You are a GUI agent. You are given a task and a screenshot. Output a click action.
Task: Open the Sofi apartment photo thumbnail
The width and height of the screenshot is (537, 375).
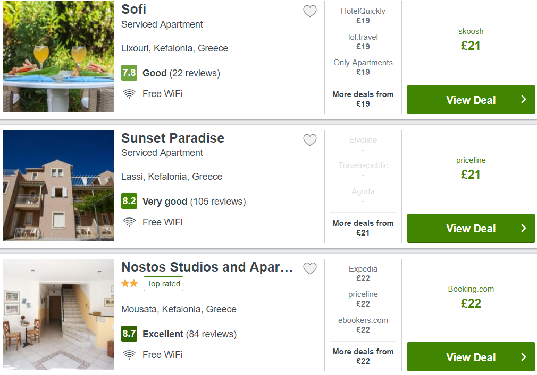pos(58,57)
